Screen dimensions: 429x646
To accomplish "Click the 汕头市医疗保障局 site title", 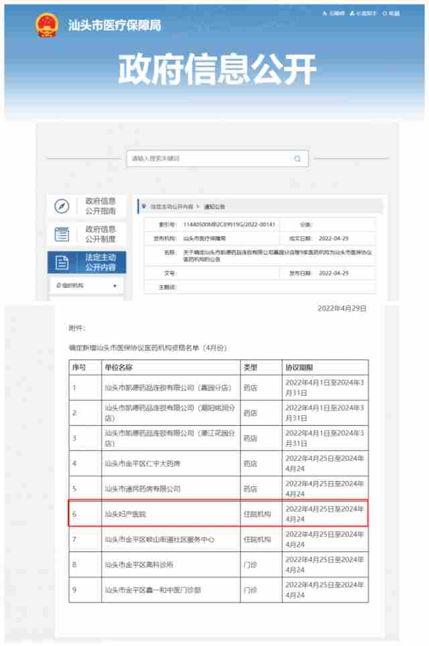I will [115, 26].
